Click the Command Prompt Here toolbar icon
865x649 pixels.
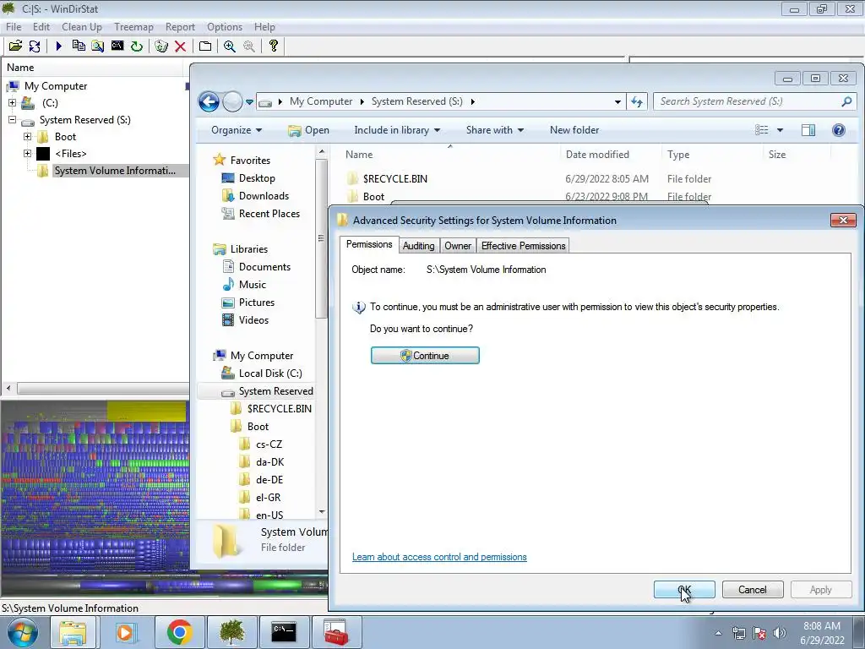coord(117,46)
